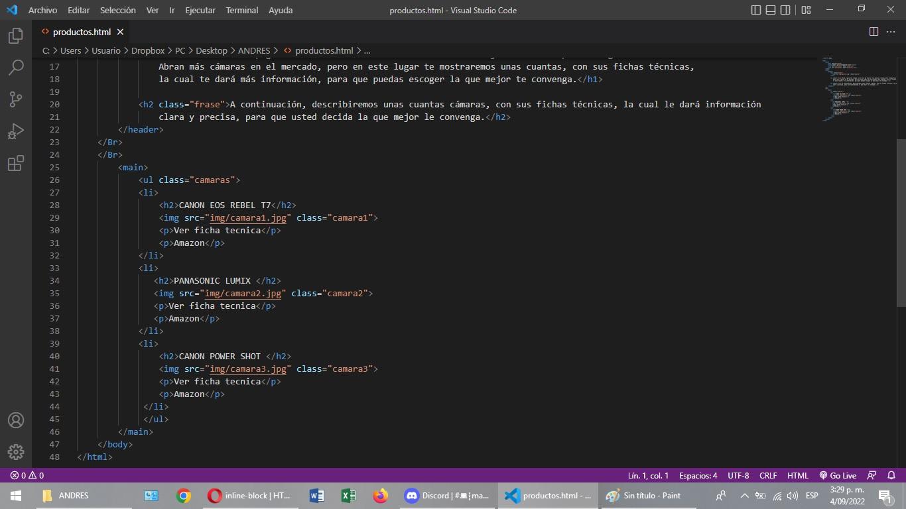Image resolution: width=906 pixels, height=509 pixels.
Task: Click the text PANASONIC LUMIX
Action: pyautogui.click(x=212, y=281)
